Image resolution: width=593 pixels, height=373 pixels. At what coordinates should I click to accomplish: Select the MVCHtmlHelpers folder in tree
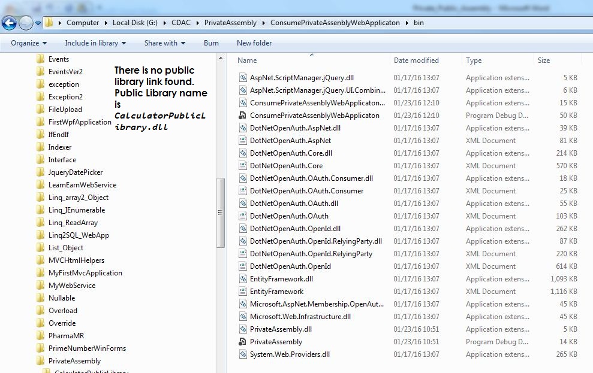(76, 260)
